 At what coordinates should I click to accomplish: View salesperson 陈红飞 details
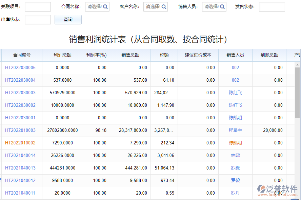[235, 93]
